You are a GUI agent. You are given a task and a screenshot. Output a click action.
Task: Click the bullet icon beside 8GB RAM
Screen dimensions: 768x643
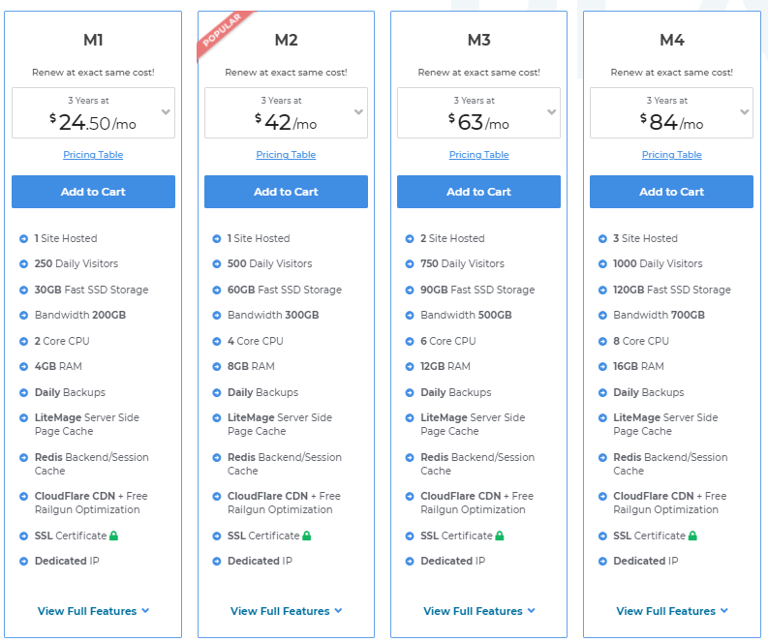(217, 366)
